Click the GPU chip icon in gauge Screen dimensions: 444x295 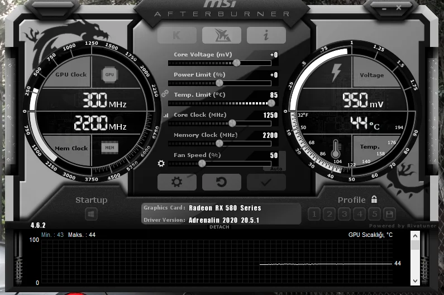(109, 74)
